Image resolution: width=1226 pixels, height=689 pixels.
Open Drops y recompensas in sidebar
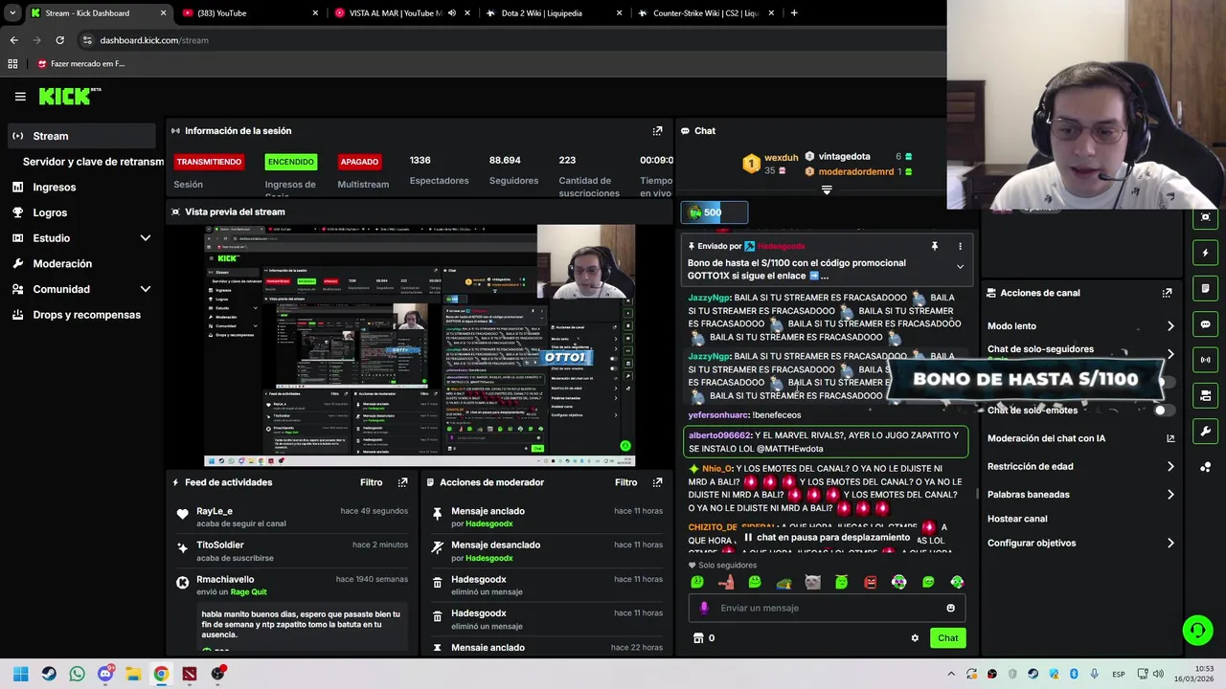86,315
